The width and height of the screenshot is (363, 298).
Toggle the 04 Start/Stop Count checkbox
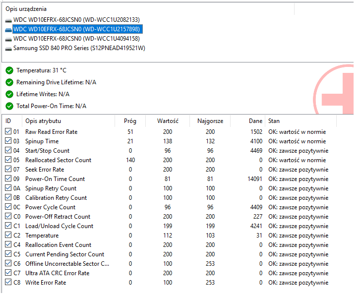tap(8, 150)
